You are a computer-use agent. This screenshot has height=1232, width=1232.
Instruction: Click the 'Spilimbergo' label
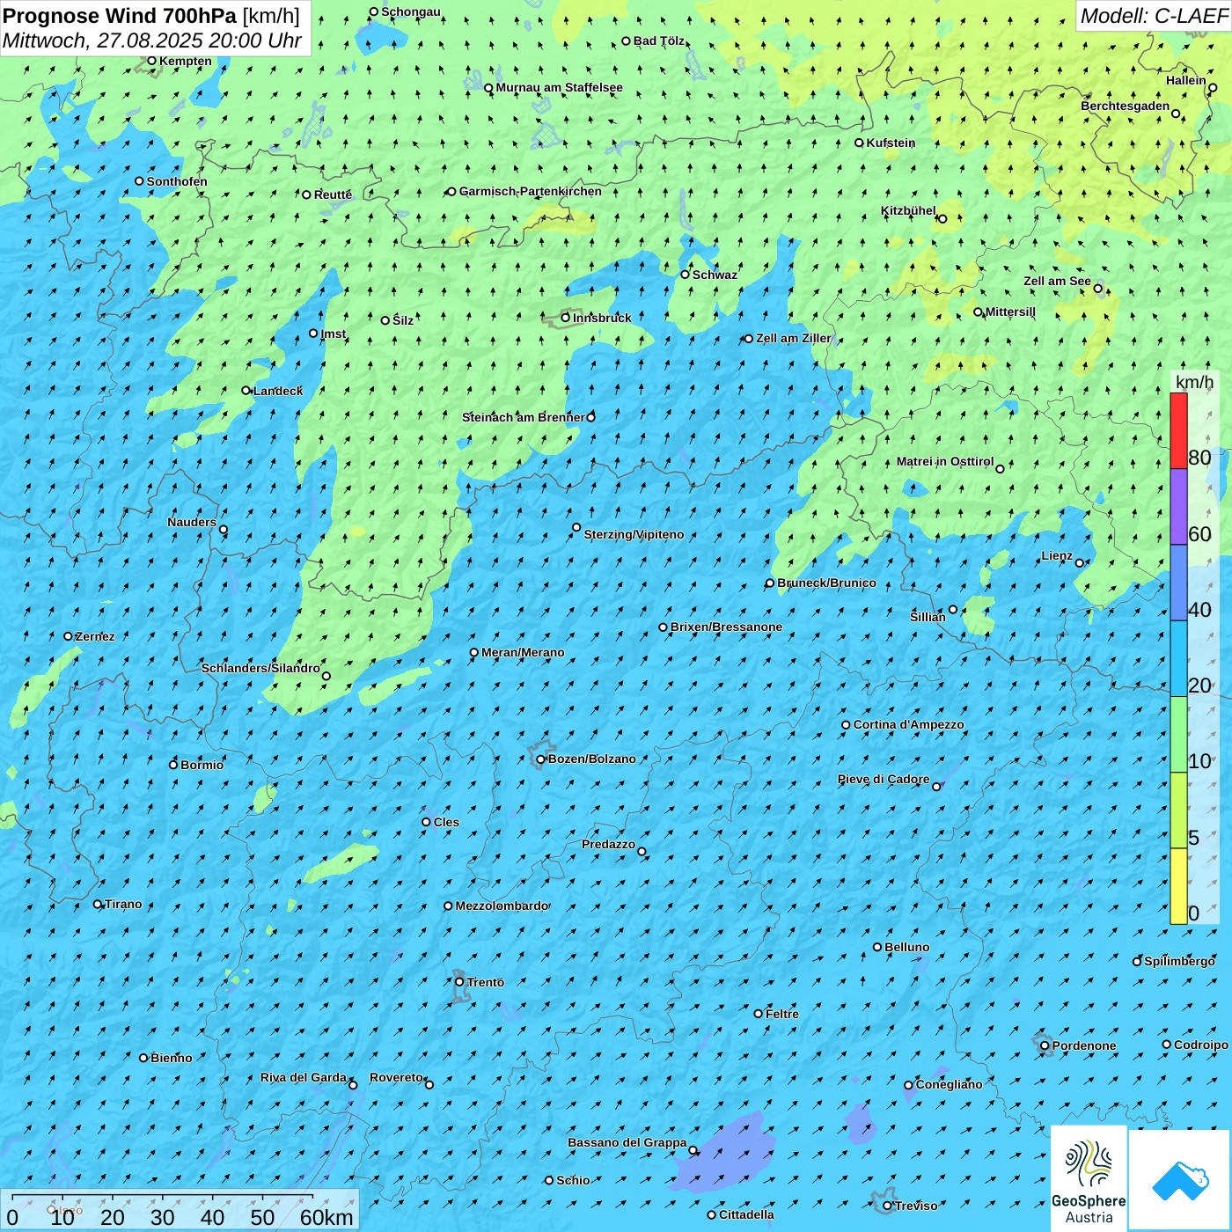tap(1179, 961)
